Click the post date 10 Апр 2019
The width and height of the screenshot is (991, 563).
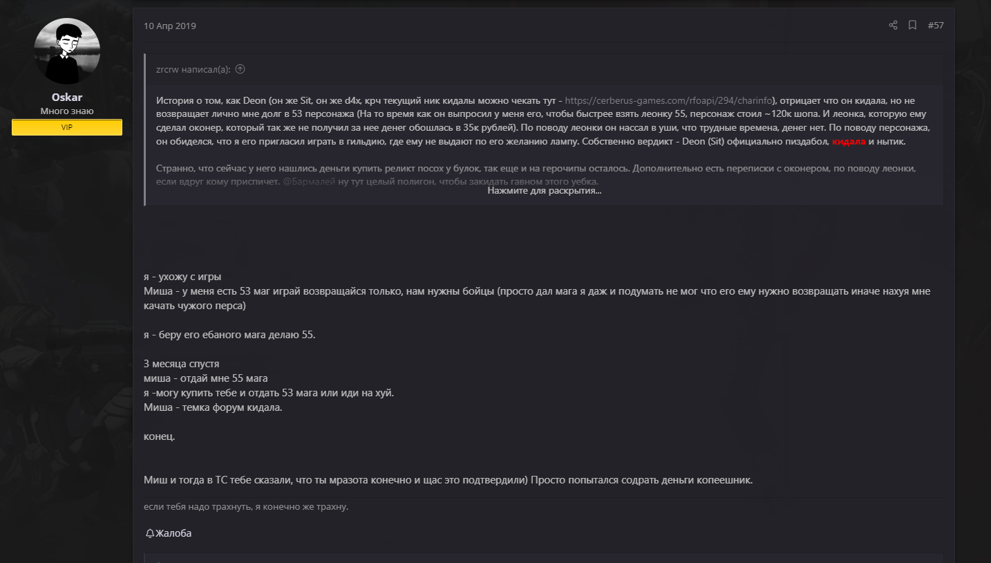coord(170,26)
